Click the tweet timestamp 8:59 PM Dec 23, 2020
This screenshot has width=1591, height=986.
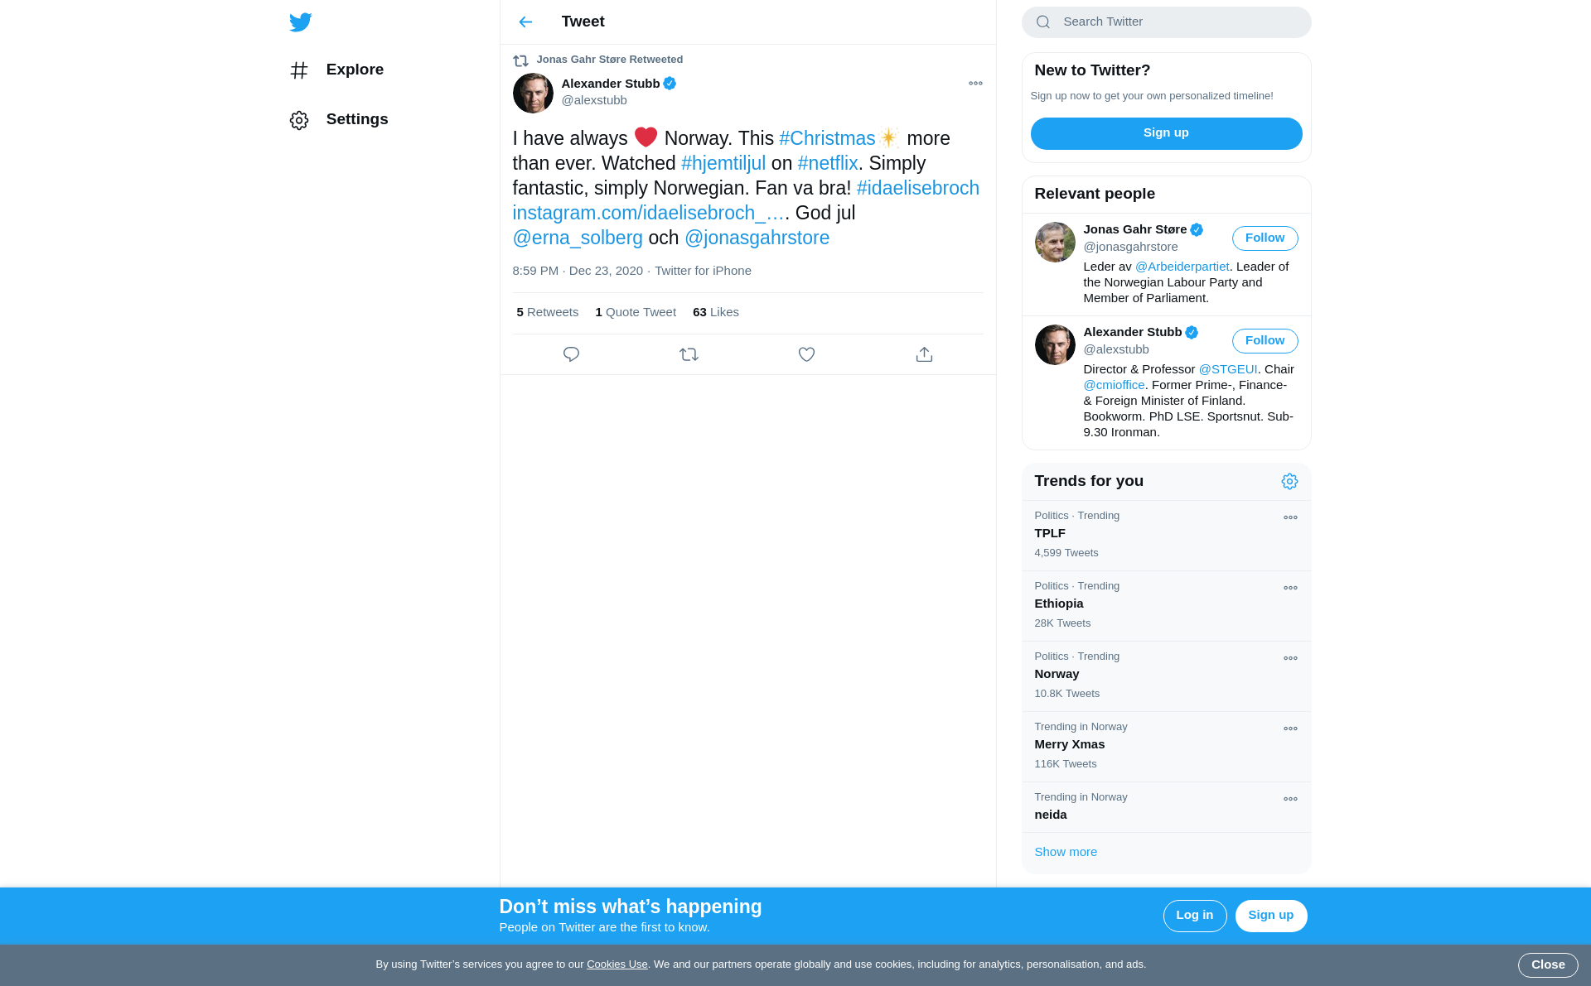[578, 272]
